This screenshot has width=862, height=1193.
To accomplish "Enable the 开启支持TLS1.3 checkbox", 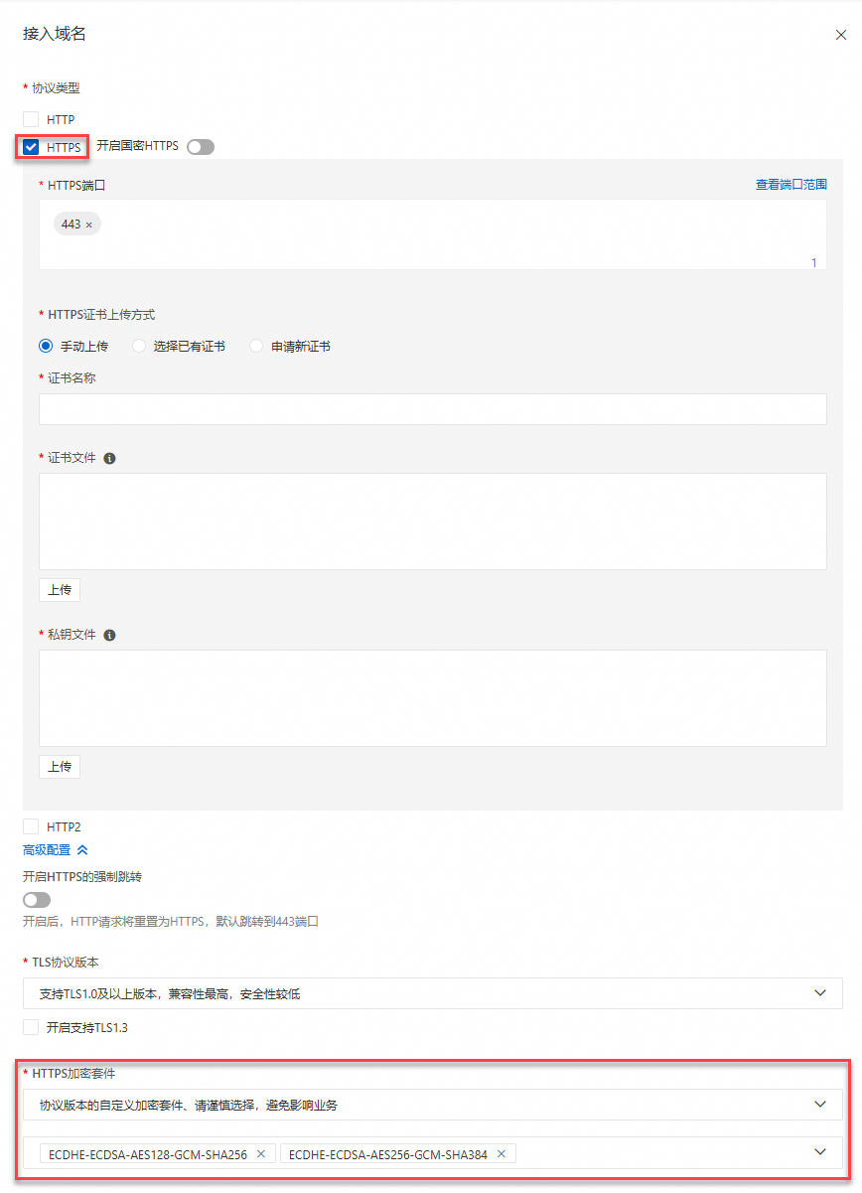I will [x=31, y=1027].
